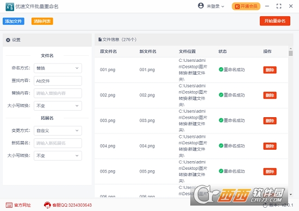Image resolution: width=299 pixels, height=211 pixels.
Task: Click the 新拓展名 input field
Action: (58, 143)
